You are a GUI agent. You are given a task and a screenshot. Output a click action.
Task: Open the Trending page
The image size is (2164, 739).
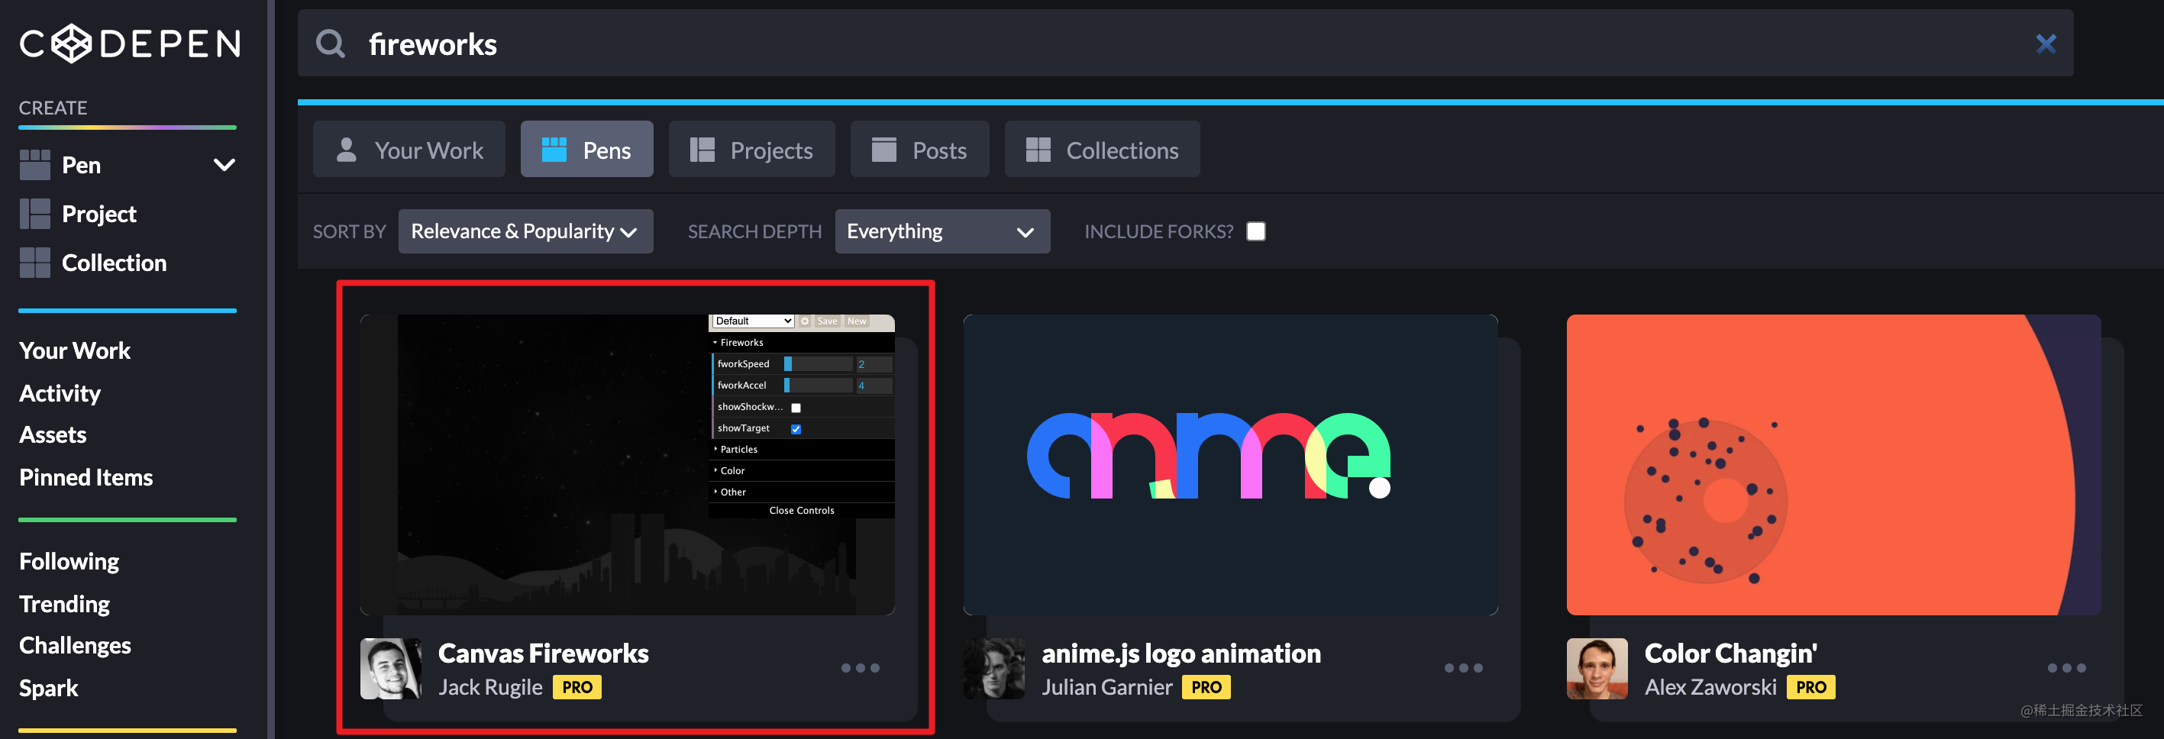coord(65,604)
